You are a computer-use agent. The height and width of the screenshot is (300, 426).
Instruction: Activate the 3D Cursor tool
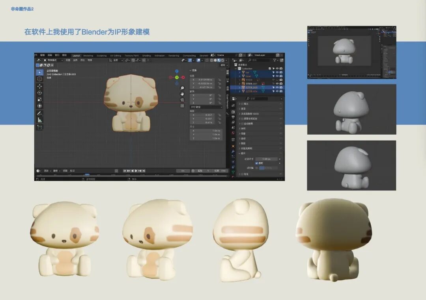[39, 79]
